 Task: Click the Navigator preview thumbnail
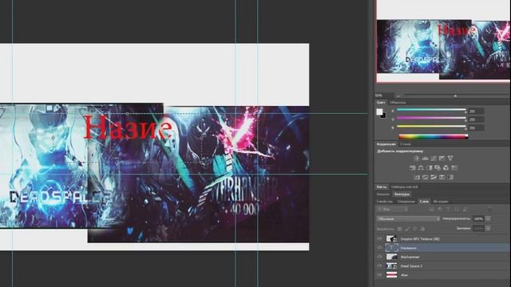(x=444, y=41)
